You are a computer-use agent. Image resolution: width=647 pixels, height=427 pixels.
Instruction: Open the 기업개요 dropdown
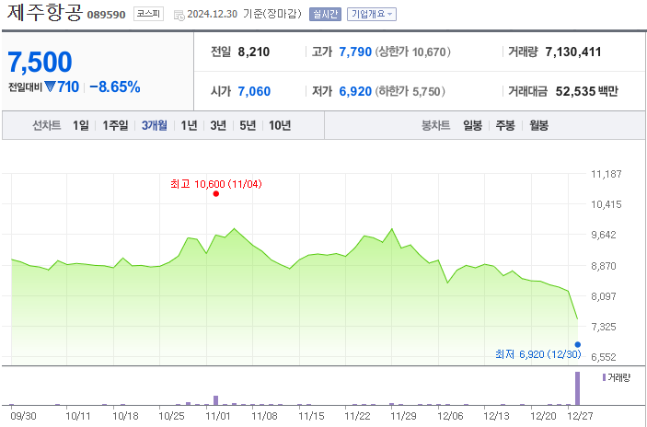[x=372, y=14]
